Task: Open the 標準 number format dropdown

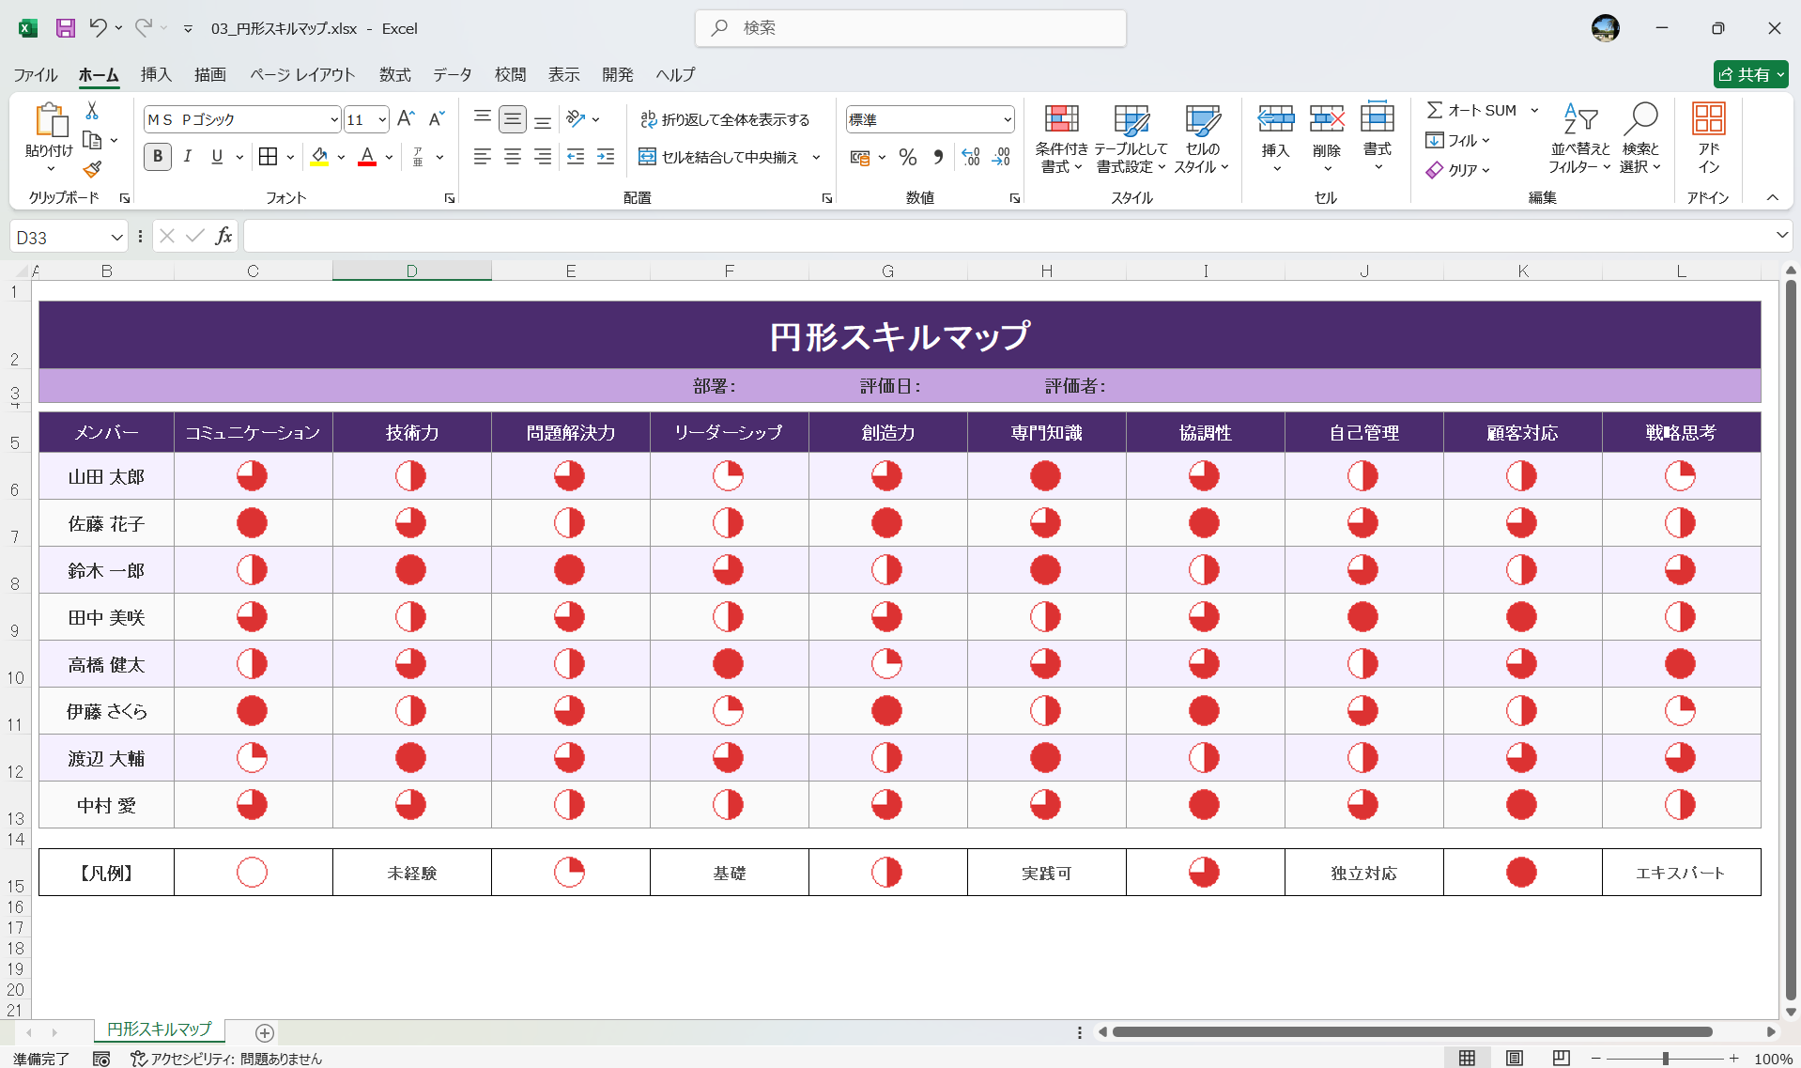Action: [x=1008, y=119]
